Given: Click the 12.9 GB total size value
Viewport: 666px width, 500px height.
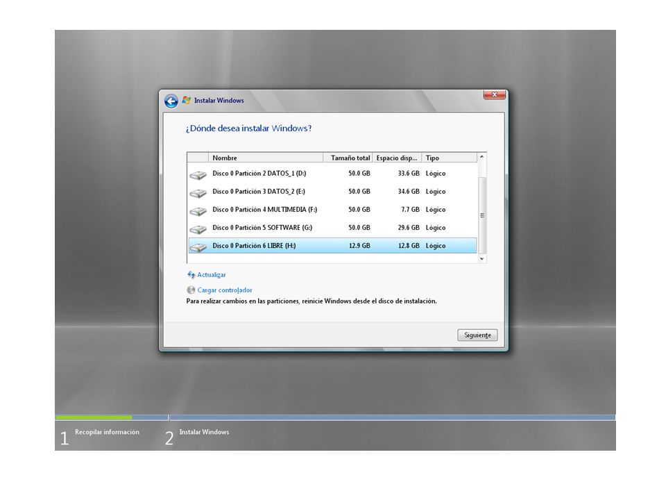Looking at the screenshot, I should pyautogui.click(x=359, y=246).
